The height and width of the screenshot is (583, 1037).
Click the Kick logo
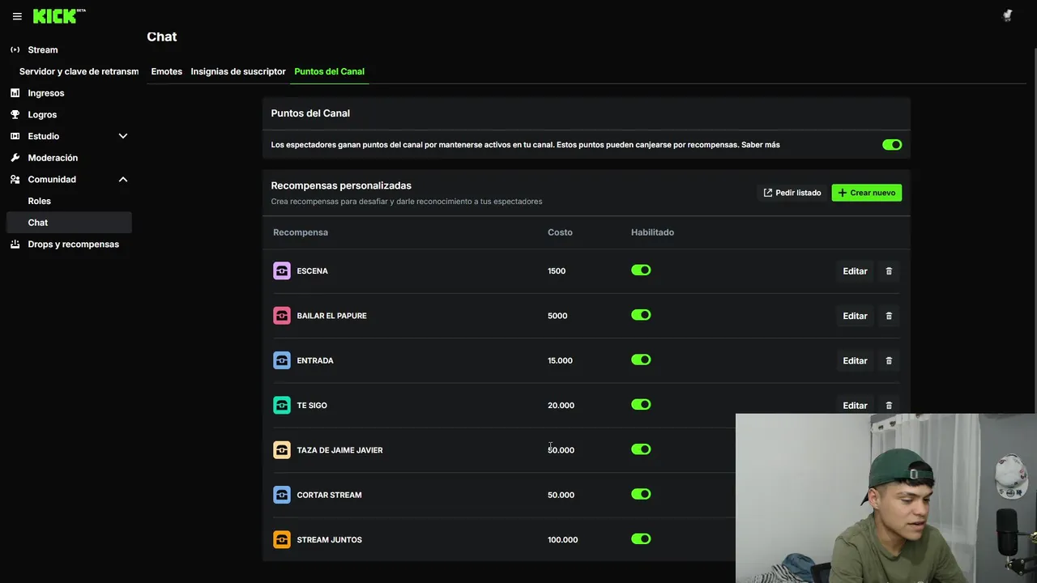point(55,16)
